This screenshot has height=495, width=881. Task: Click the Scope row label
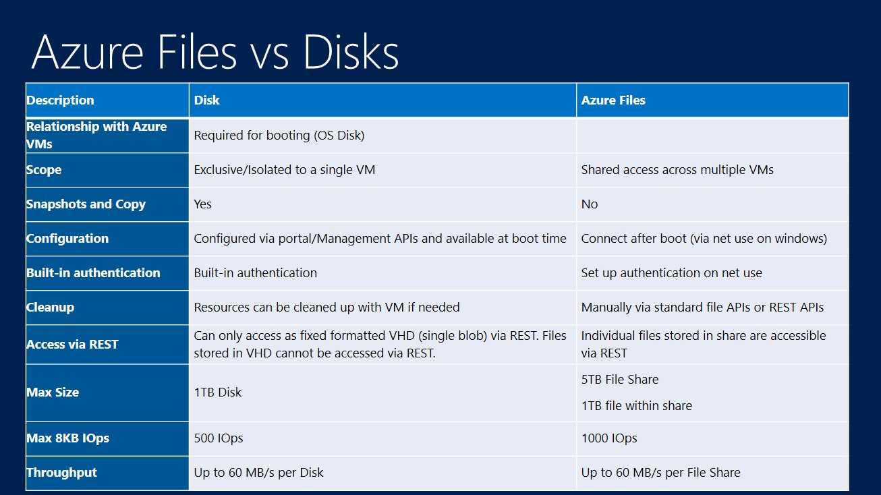pos(44,170)
